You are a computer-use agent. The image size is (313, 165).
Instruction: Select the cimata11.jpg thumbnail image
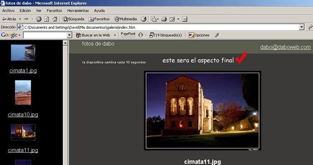point(23,132)
